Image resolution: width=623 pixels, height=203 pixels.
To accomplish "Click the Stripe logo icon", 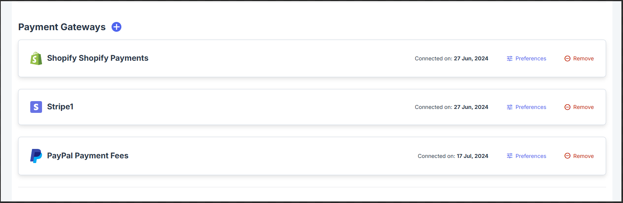I will coord(36,107).
